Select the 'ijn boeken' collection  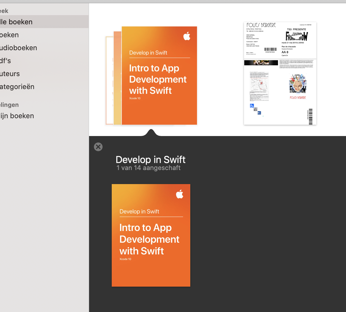tap(44, 116)
